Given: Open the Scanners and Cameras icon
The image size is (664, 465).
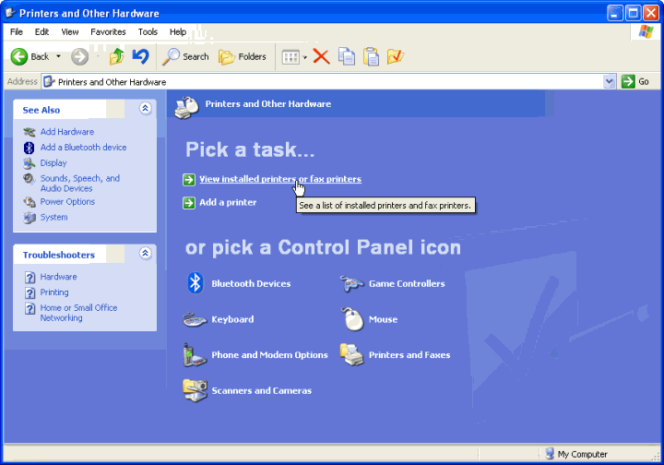Looking at the screenshot, I should (195, 390).
